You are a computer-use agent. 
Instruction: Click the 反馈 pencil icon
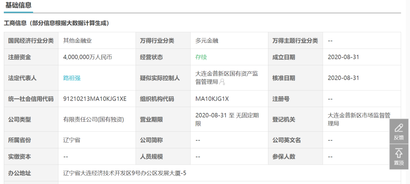click(x=399, y=128)
